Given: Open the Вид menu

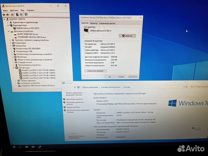Looking at the screenshot, I should pos(23,10).
